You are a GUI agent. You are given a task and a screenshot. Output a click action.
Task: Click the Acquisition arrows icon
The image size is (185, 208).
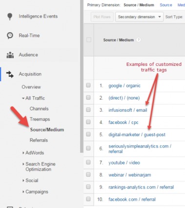tap(10, 74)
